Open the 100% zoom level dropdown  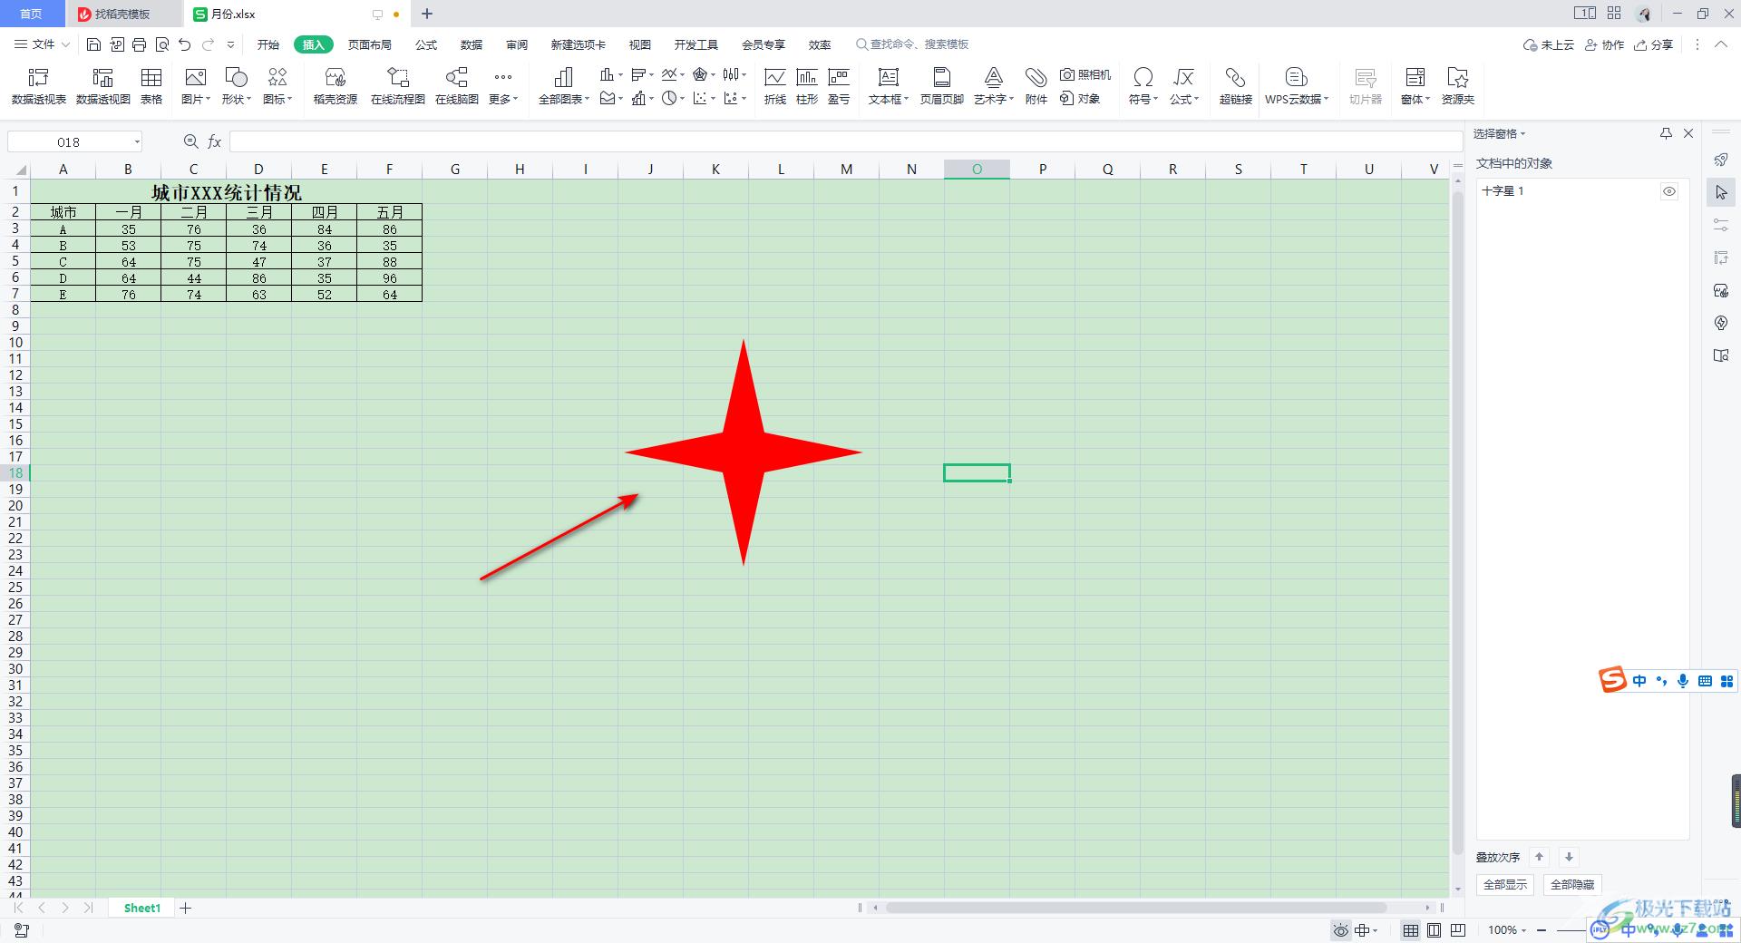click(x=1507, y=930)
